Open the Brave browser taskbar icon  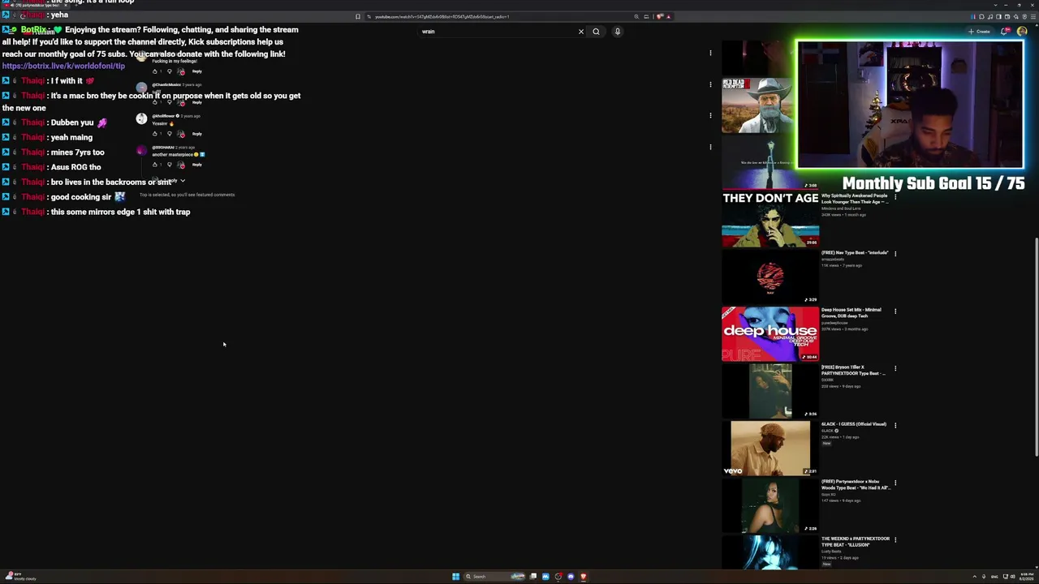(x=583, y=577)
